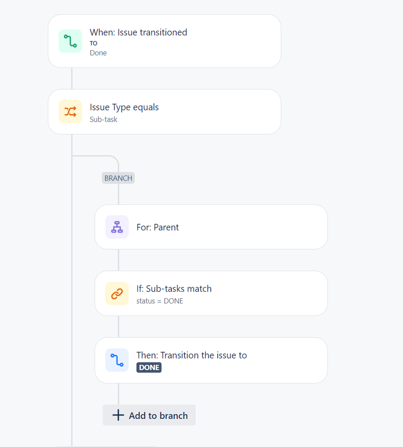Click the Issue Type equals title text
The height and width of the screenshot is (447, 403).
tap(124, 107)
